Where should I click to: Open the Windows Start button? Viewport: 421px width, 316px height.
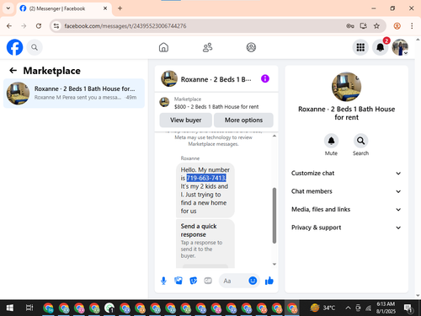point(9,308)
